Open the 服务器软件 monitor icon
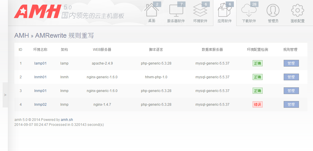Screen dimensions: 313x151 [x=176, y=11]
